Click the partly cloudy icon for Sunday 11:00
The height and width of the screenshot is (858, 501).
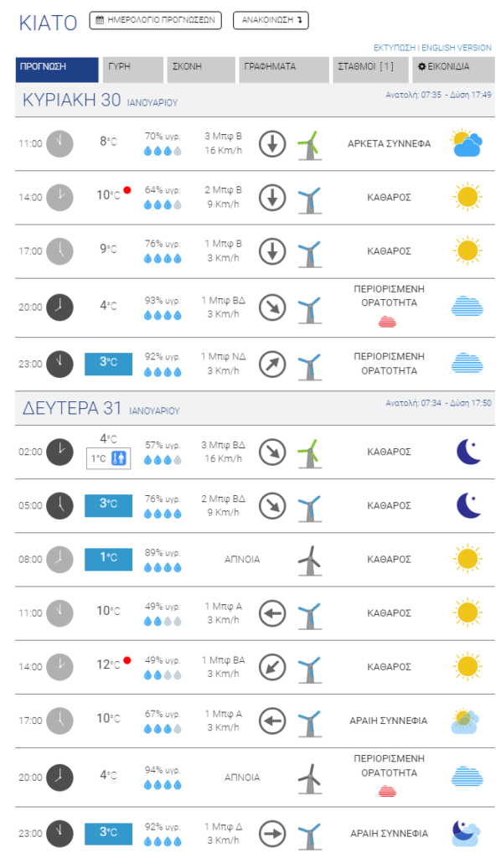[467, 143]
